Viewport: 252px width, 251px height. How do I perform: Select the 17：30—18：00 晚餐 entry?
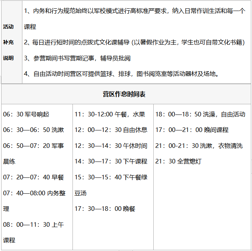tap(105, 209)
